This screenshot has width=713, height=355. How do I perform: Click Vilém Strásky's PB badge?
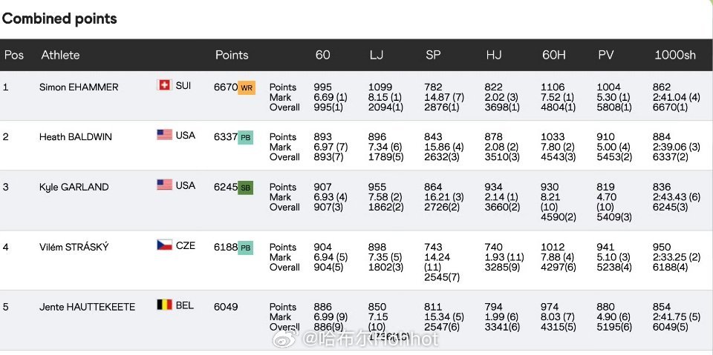pyautogui.click(x=246, y=248)
